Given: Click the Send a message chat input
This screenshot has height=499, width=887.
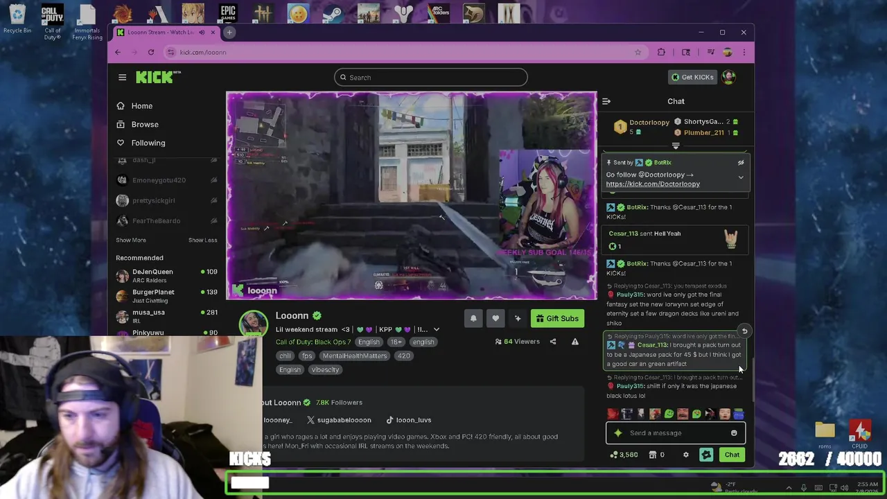Looking at the screenshot, I should [676, 433].
